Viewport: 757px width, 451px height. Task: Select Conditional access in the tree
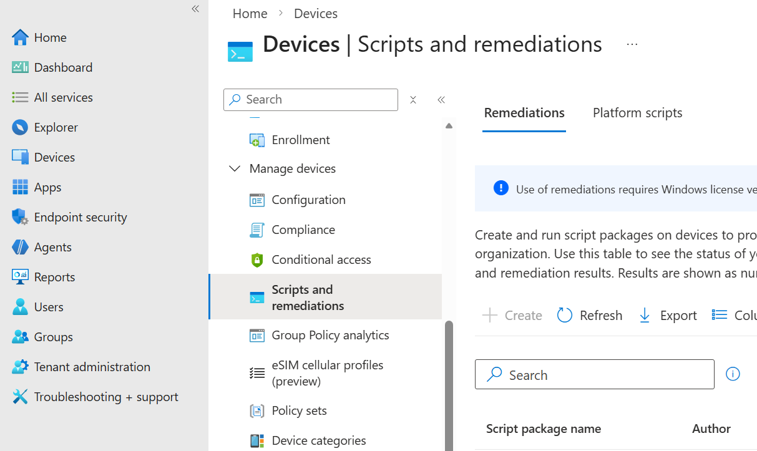[x=321, y=259]
